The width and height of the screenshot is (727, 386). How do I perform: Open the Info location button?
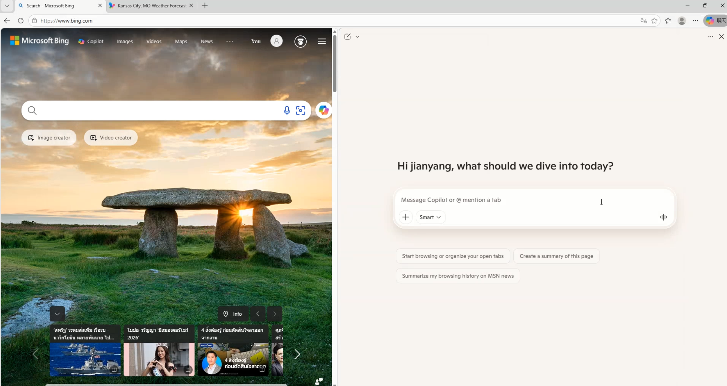[x=233, y=314]
